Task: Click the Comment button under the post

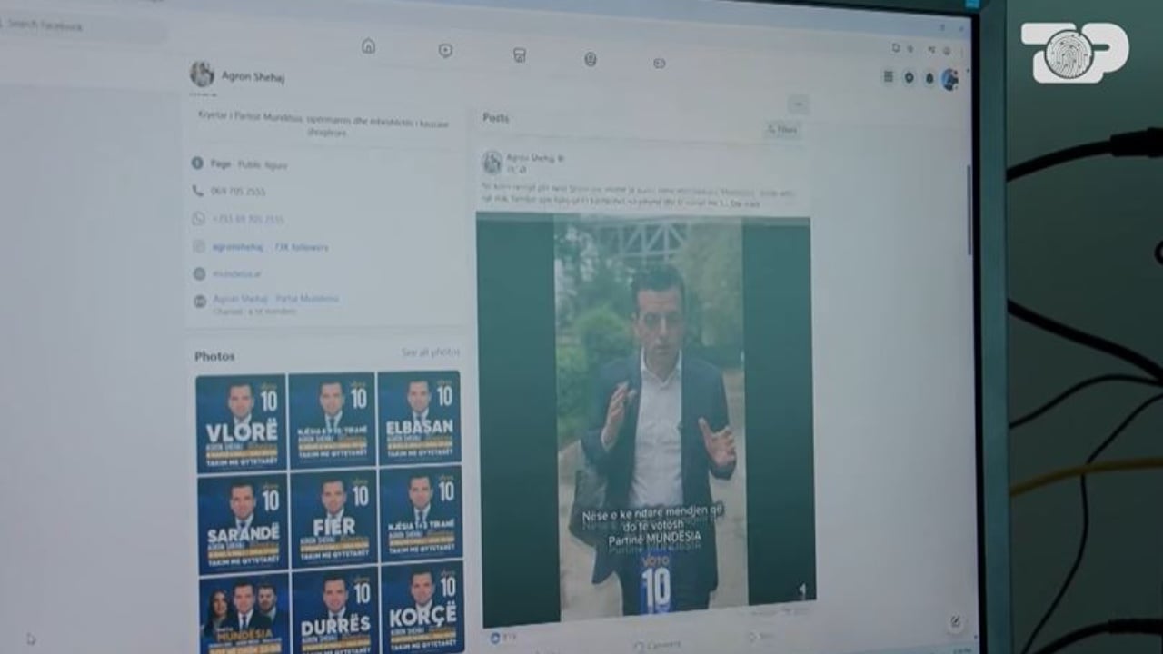Action: coord(656,645)
